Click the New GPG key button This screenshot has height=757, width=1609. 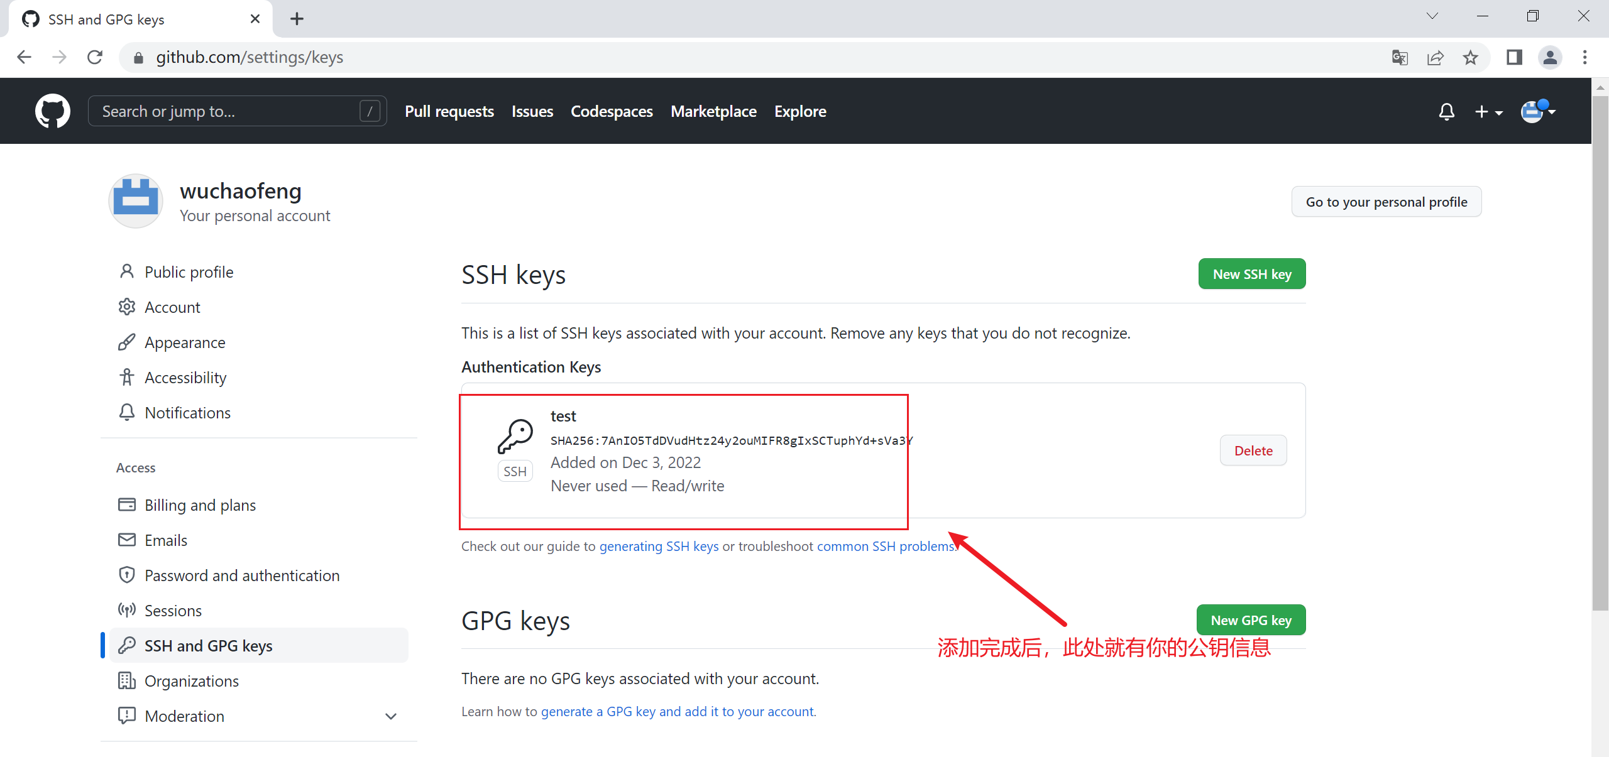1251,620
